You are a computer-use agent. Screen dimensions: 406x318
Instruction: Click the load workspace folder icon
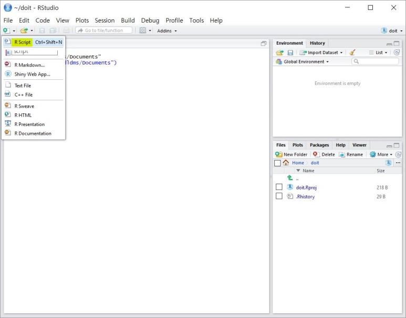[x=279, y=53]
